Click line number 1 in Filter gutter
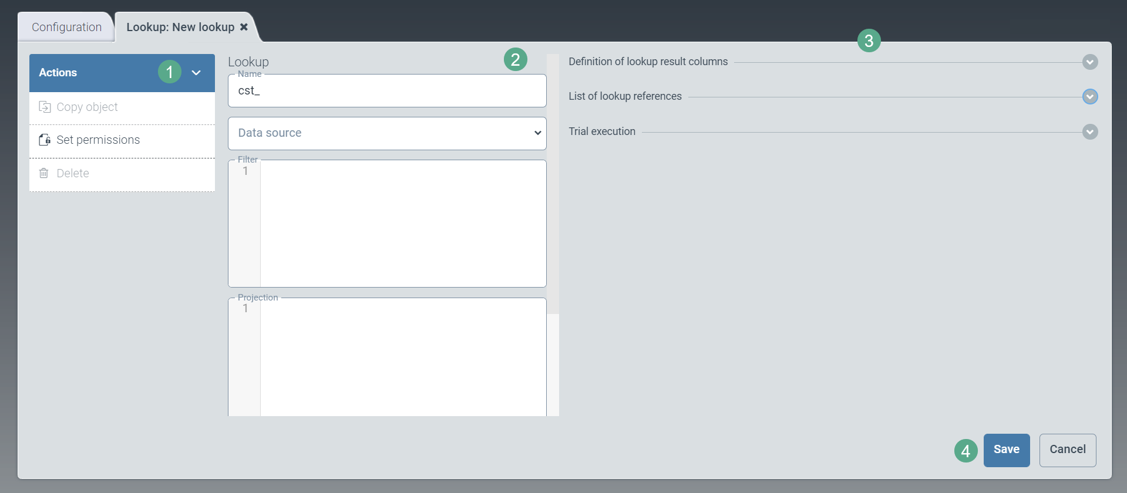 [245, 171]
